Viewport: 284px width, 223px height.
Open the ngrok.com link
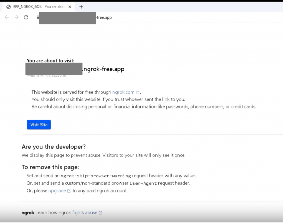click(123, 92)
